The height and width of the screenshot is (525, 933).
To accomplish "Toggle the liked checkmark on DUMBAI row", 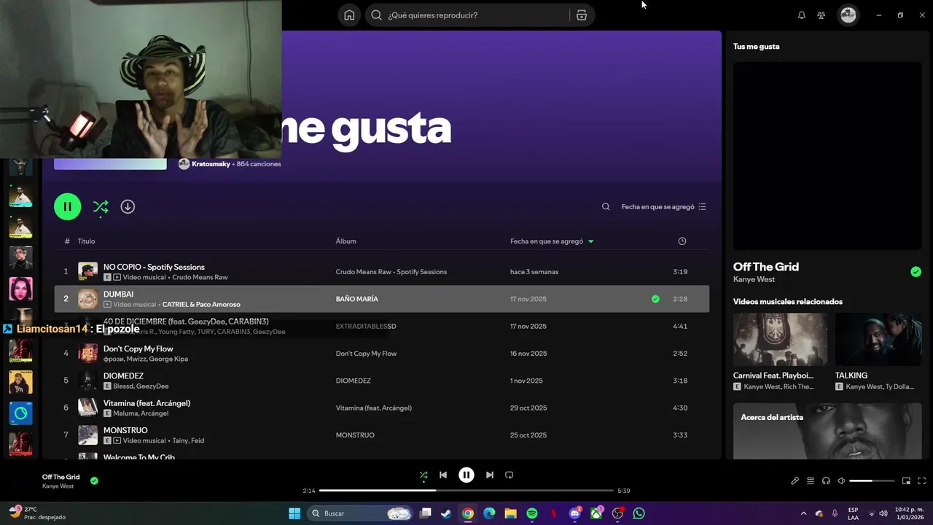I will (x=655, y=299).
